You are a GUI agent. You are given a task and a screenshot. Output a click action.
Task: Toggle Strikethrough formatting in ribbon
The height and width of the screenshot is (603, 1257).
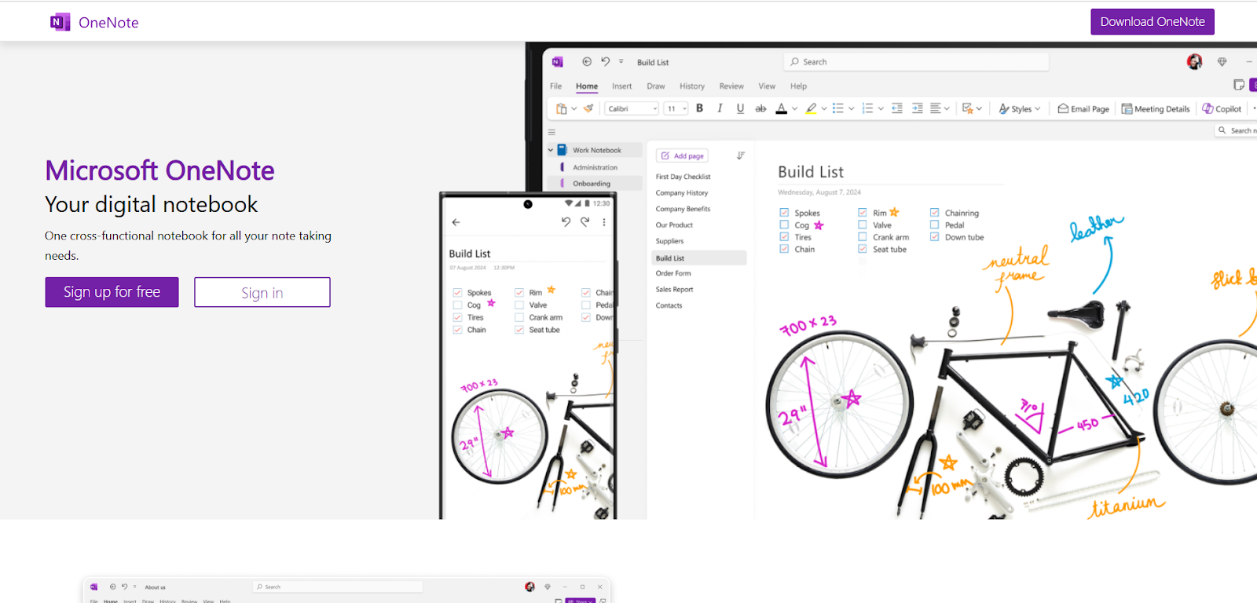click(x=760, y=108)
